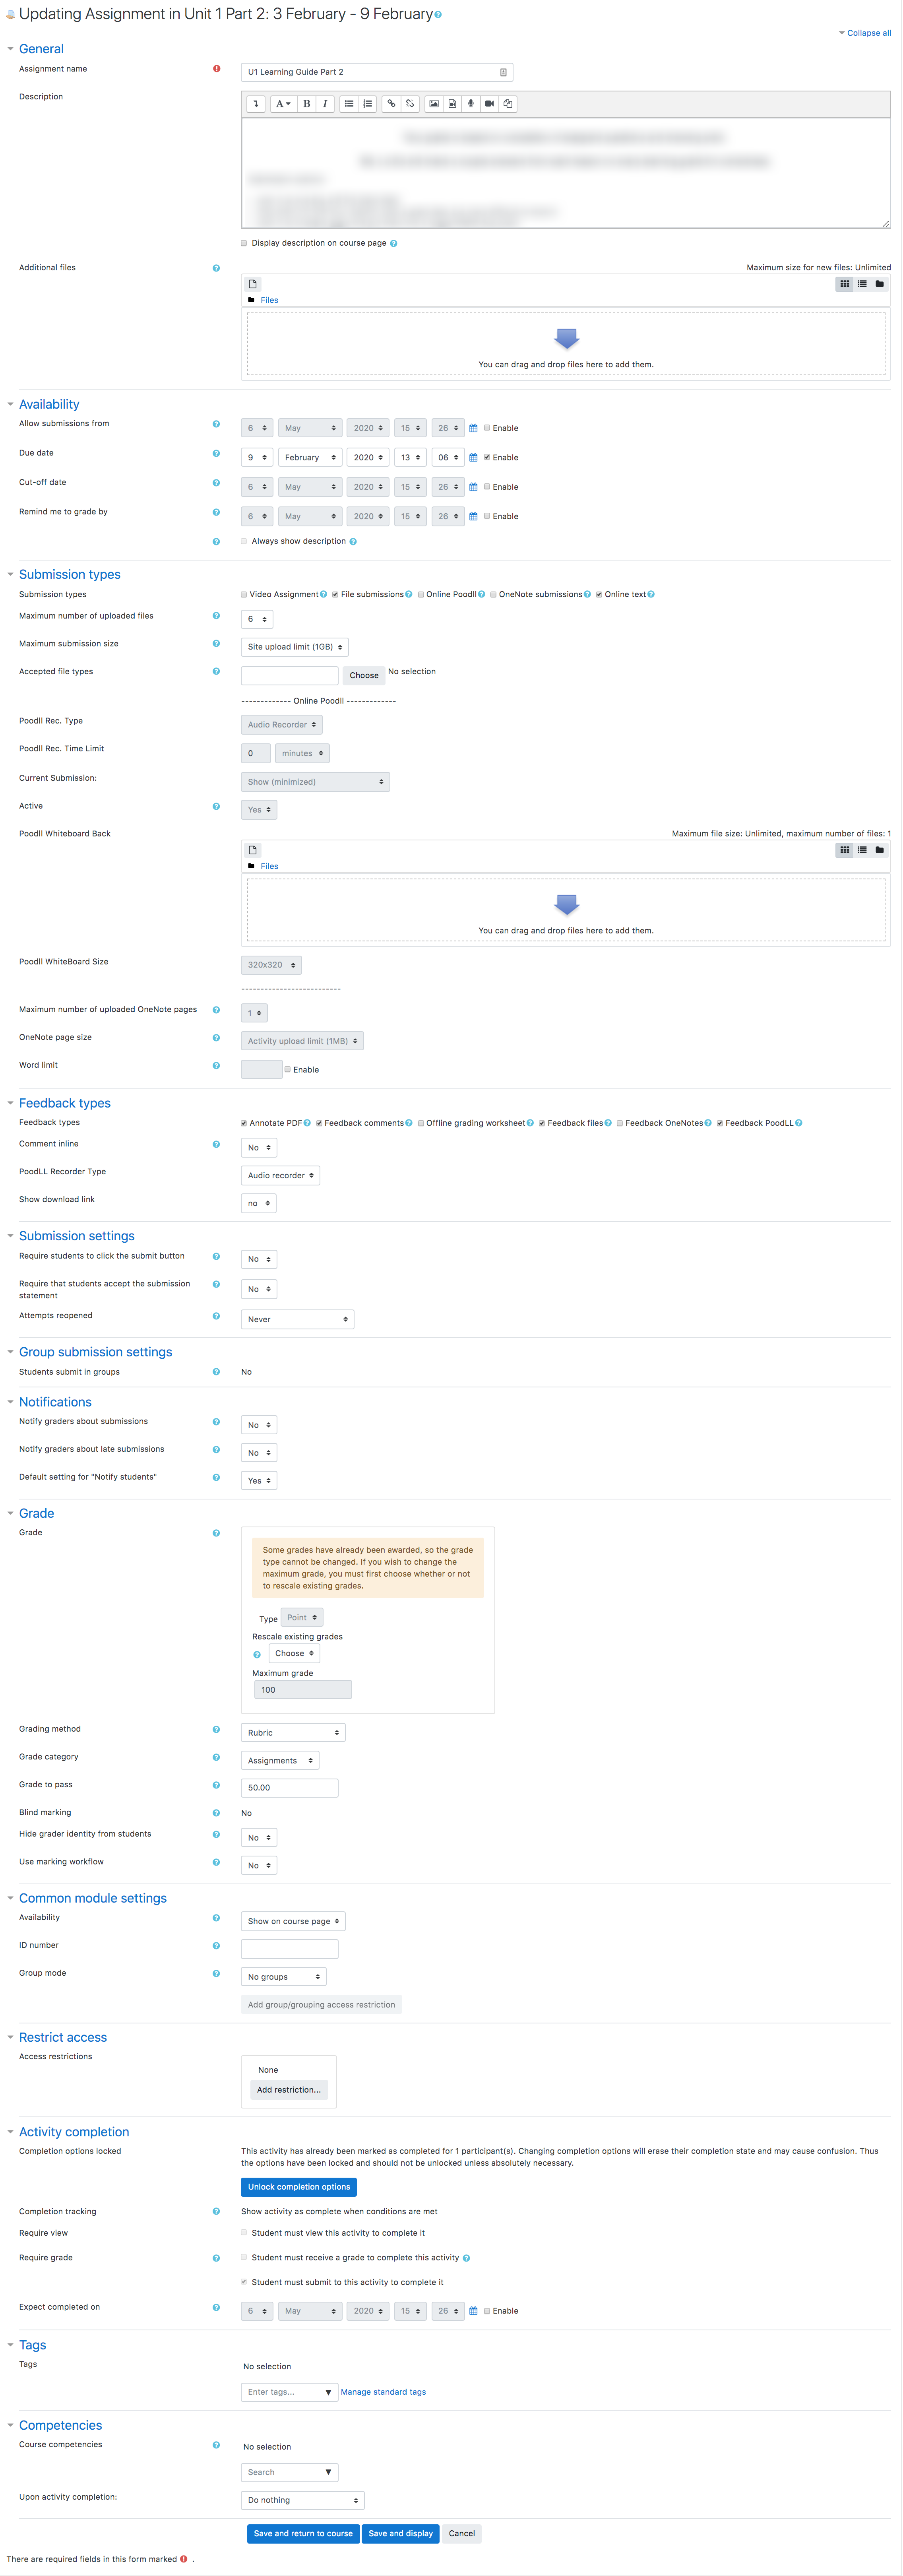Show help for Additional files
This screenshot has width=903, height=2576.
[216, 268]
